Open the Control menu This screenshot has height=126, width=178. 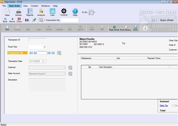coord(34,6)
